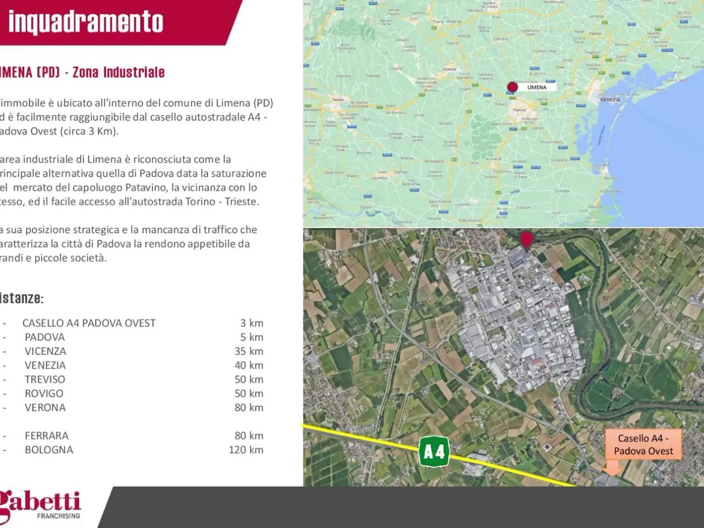Viewport: 704px width, 528px height.
Task: Click the "VENEZIA" distance entry
Action: click(133, 365)
